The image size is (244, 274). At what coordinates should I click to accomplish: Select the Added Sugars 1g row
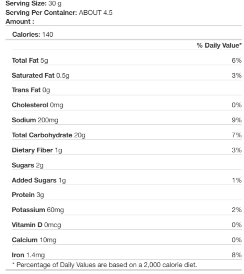pyautogui.click(x=127, y=180)
